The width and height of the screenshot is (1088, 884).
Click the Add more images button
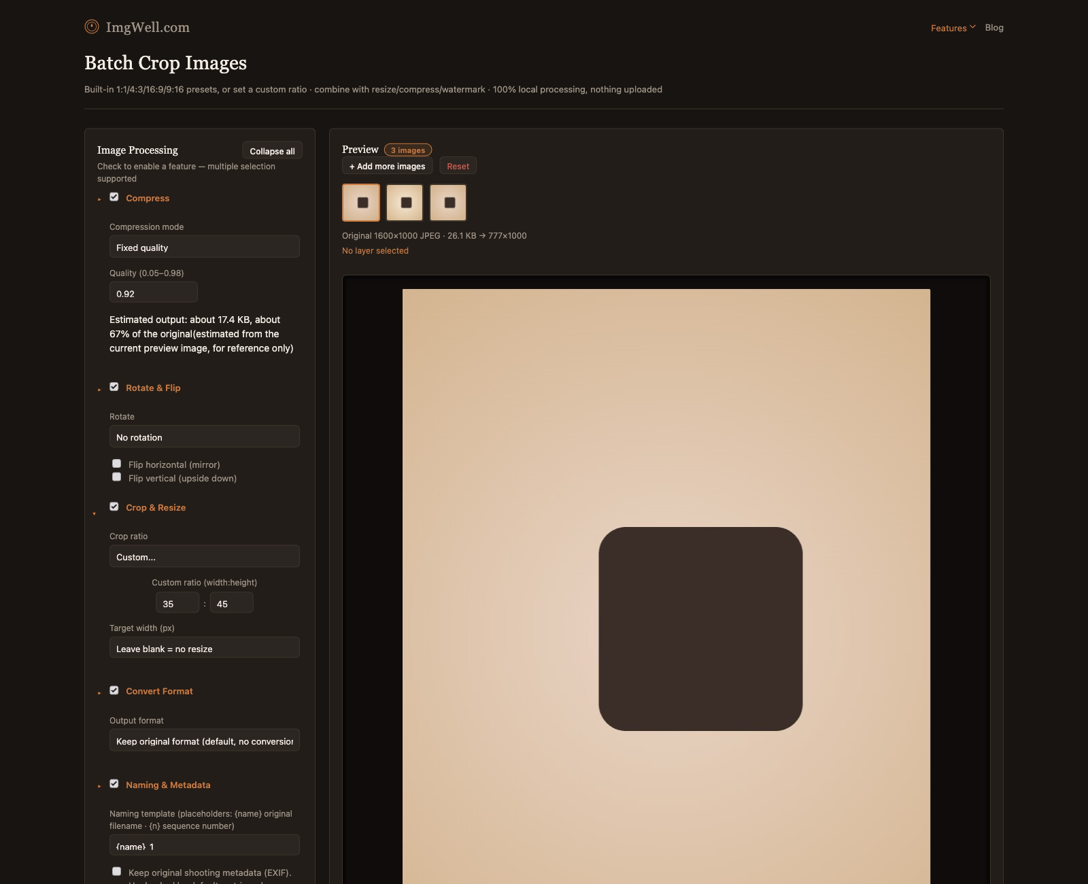pyautogui.click(x=388, y=167)
